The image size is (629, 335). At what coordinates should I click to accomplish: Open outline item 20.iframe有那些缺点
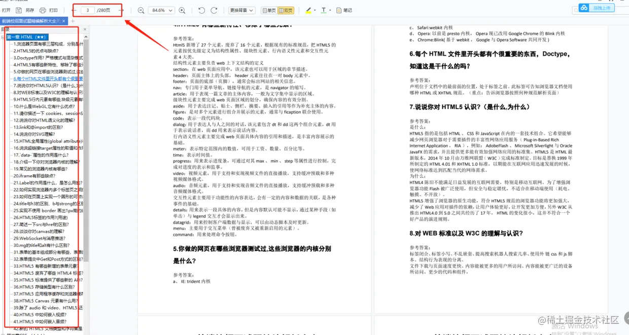pyautogui.click(x=35, y=176)
